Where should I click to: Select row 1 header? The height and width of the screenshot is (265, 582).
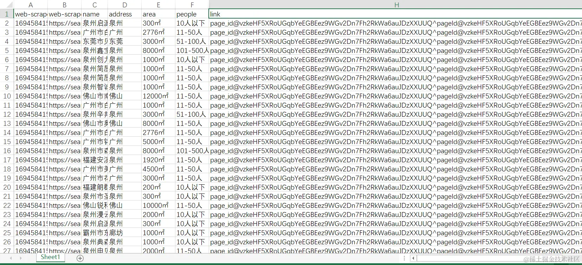(7, 14)
